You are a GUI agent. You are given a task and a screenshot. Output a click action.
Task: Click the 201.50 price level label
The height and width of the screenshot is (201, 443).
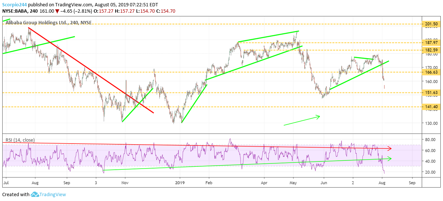point(431,24)
